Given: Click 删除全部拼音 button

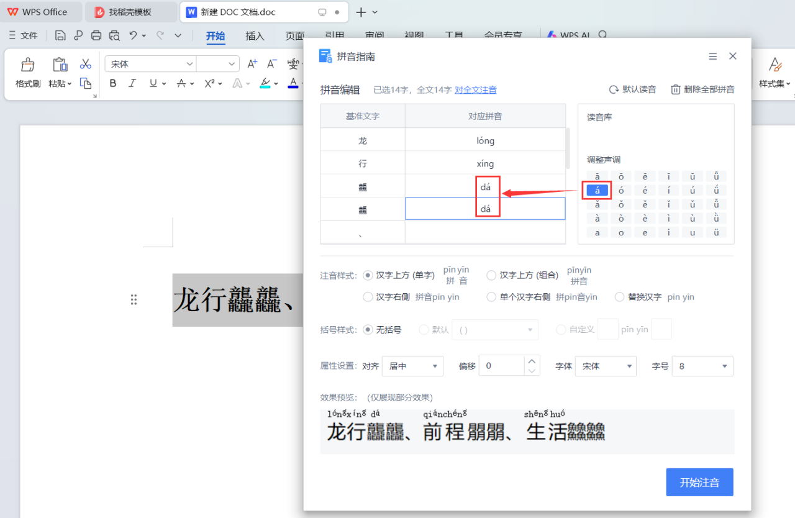Looking at the screenshot, I should tap(702, 89).
